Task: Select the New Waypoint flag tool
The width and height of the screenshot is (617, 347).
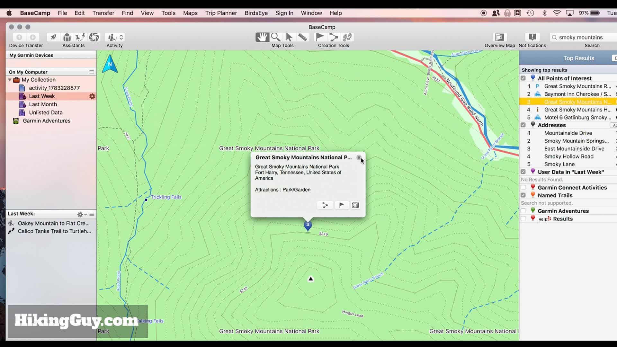Action: (320, 37)
